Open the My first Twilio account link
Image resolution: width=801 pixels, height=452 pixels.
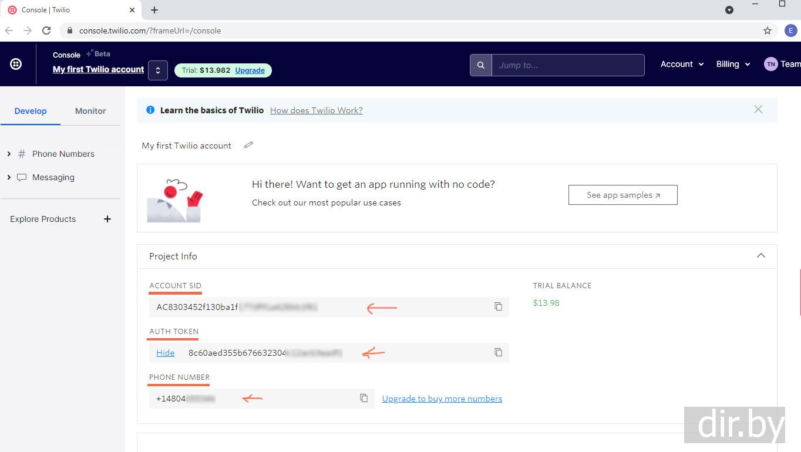(x=98, y=69)
